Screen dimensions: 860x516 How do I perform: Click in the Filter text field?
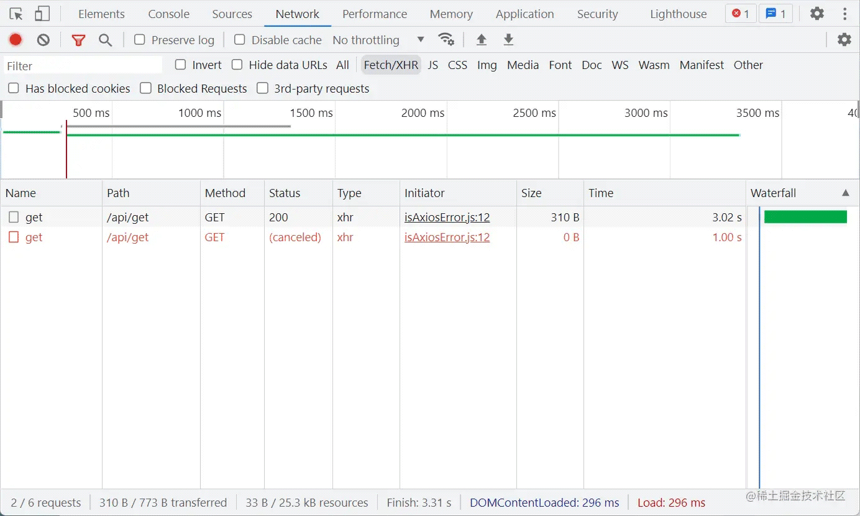coord(83,66)
